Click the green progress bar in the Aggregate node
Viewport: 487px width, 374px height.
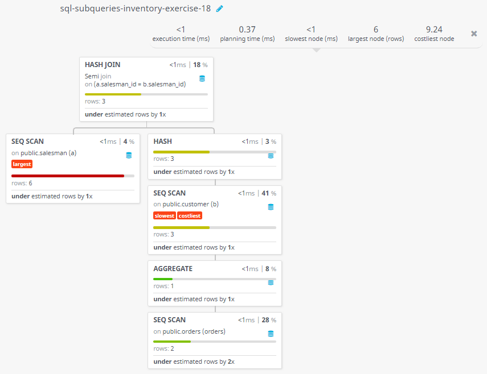(163, 279)
